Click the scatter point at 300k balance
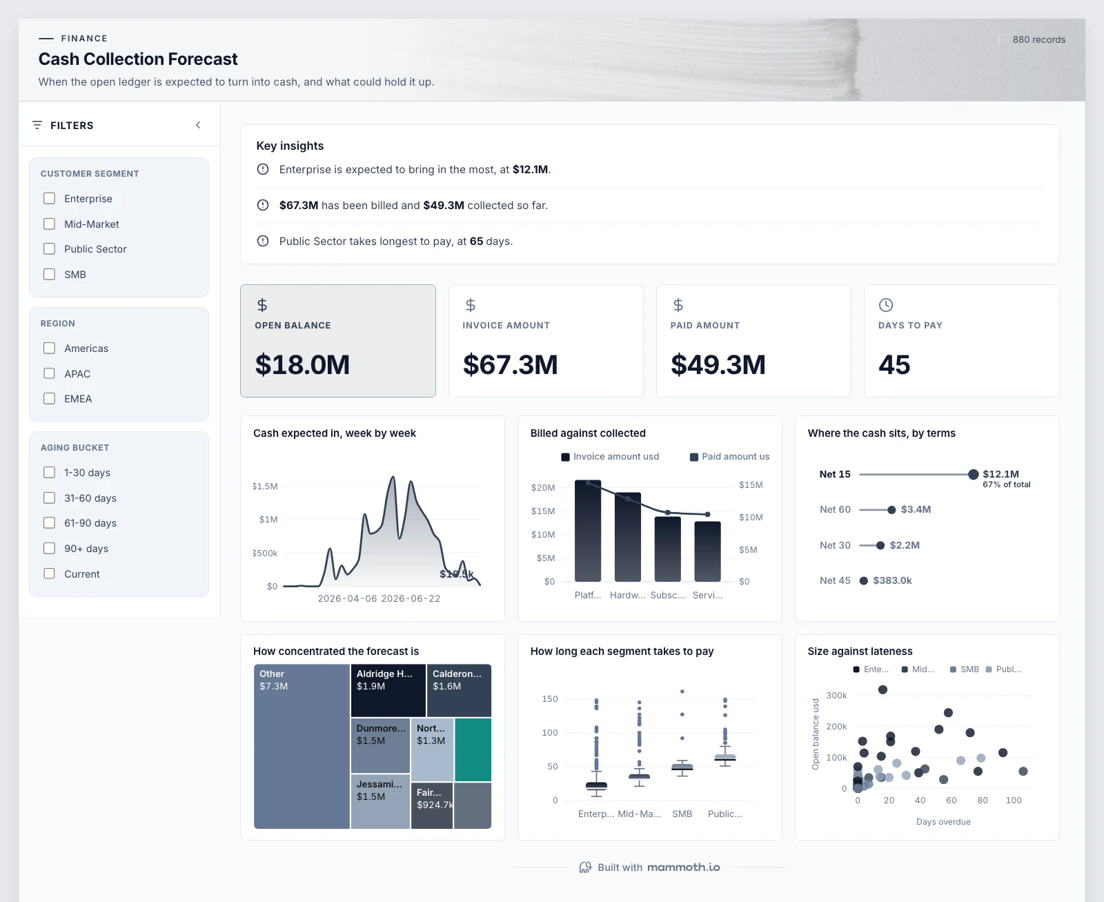Screen dimensions: 1104x902 click(x=883, y=689)
